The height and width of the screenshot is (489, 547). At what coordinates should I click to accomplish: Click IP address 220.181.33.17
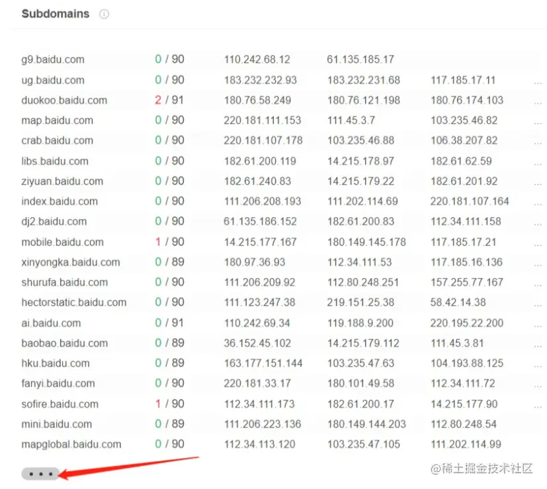coord(257,383)
